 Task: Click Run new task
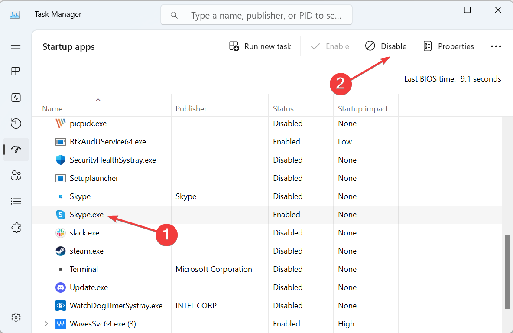pyautogui.click(x=260, y=46)
